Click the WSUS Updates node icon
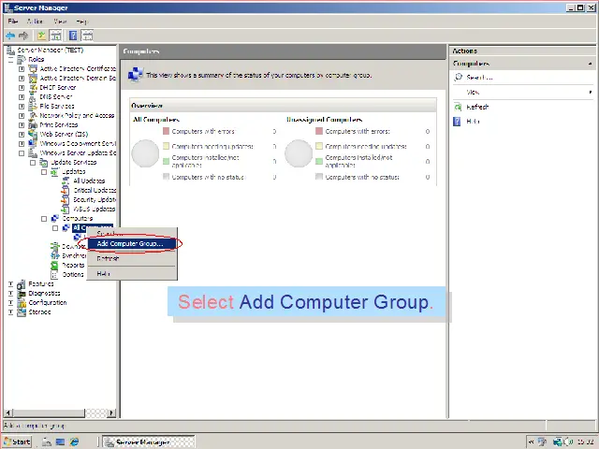Screen dimensions: 599x449 tap(66, 209)
